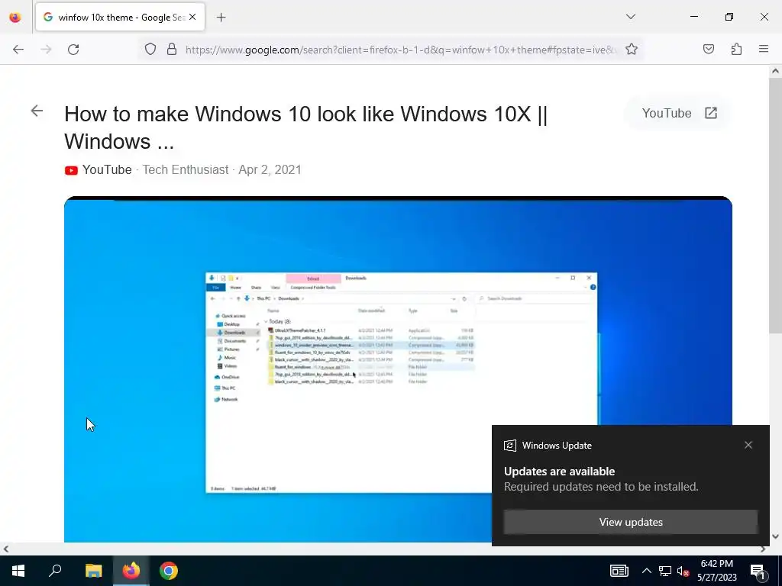Open the List all tabs dropdown
This screenshot has width=782, height=586.
631,17
